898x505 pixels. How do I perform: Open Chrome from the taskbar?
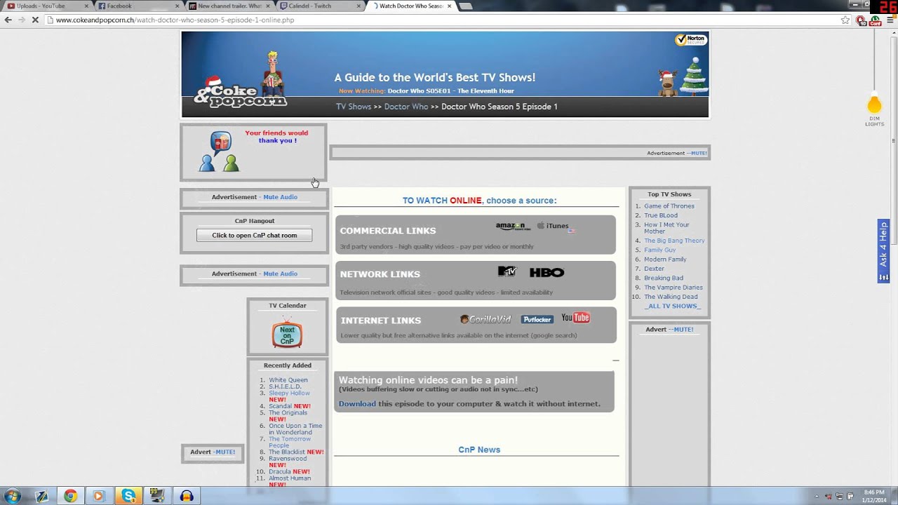click(x=70, y=496)
